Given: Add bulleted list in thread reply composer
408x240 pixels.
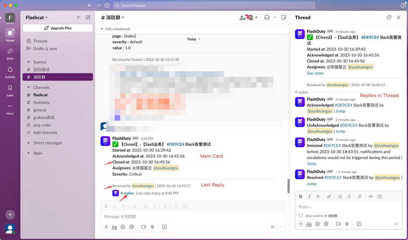Looking at the screenshot, I should [349, 196].
